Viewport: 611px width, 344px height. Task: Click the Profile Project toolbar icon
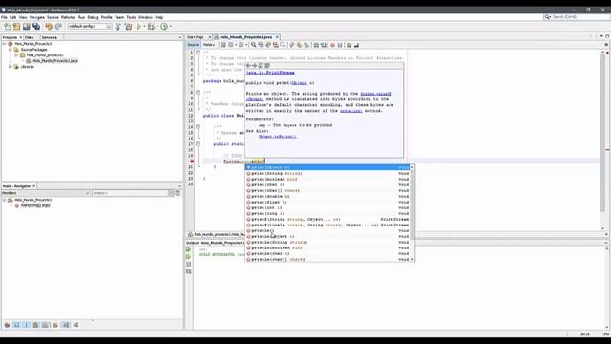click(164, 27)
